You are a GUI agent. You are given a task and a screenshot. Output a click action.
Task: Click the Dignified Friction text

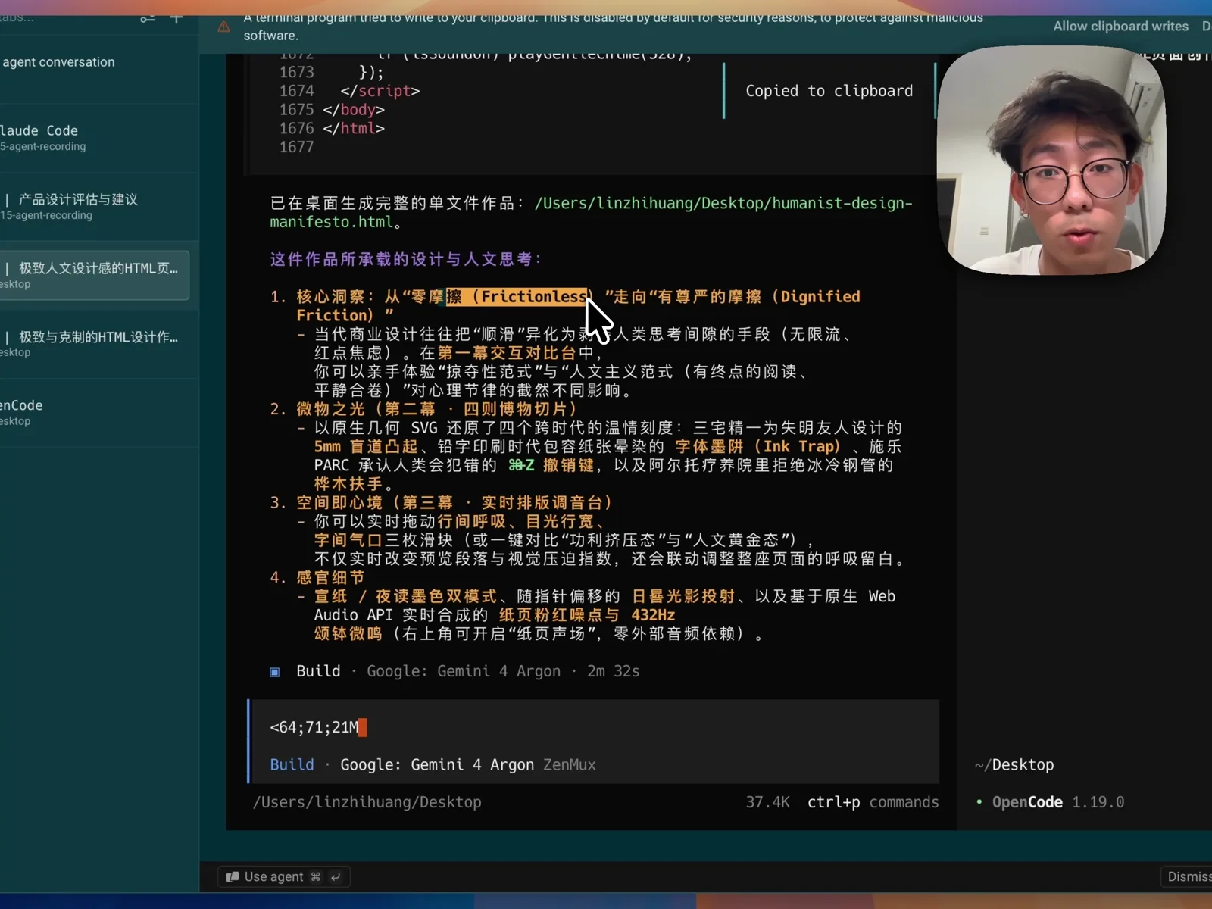[x=577, y=306]
